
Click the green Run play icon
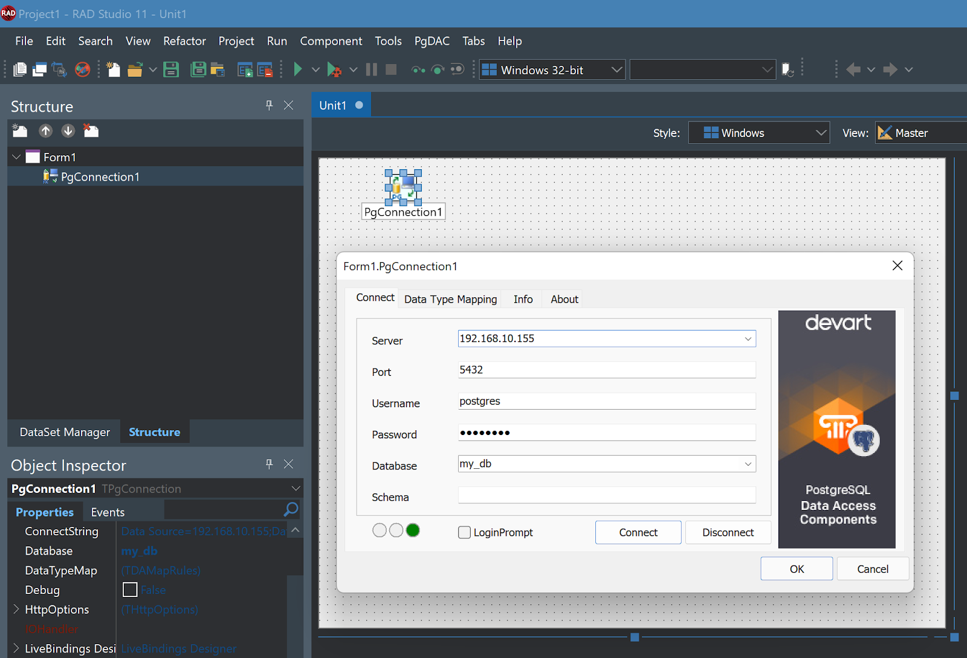(x=297, y=69)
